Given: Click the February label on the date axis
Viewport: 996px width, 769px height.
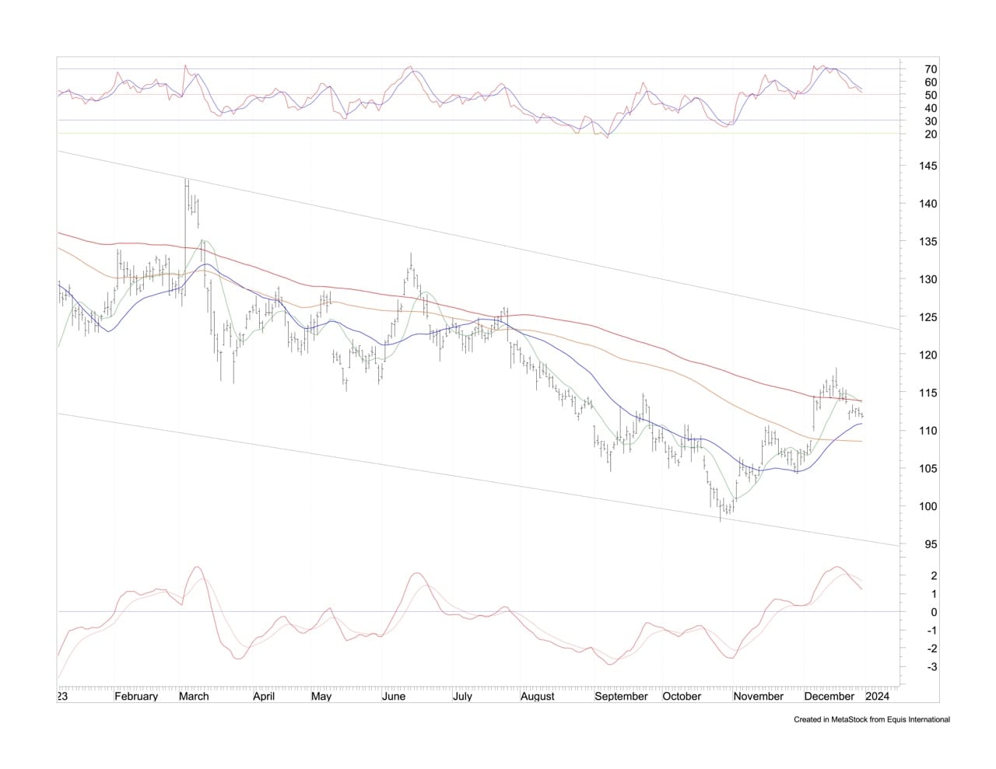Looking at the screenshot, I should 136,697.
